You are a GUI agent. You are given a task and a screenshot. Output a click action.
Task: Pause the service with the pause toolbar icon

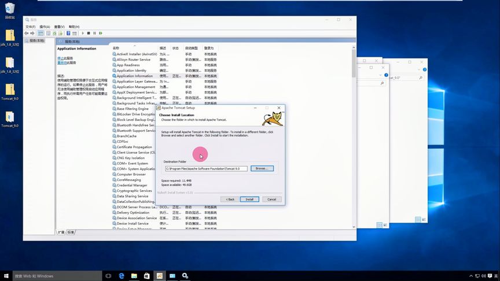[x=94, y=33]
